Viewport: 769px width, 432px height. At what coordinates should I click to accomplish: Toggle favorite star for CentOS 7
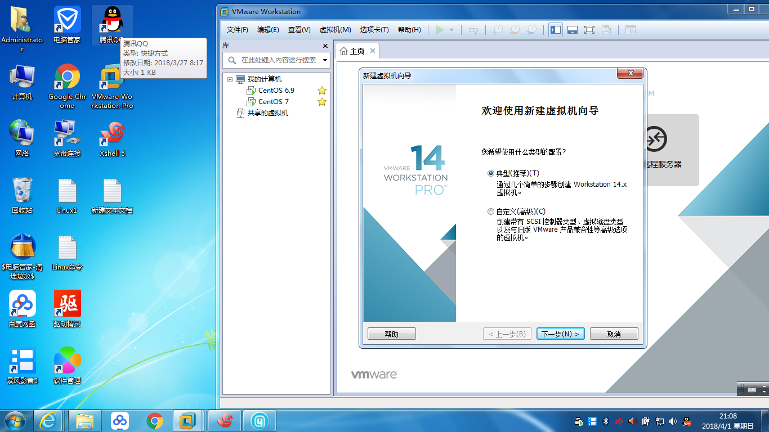(x=322, y=102)
